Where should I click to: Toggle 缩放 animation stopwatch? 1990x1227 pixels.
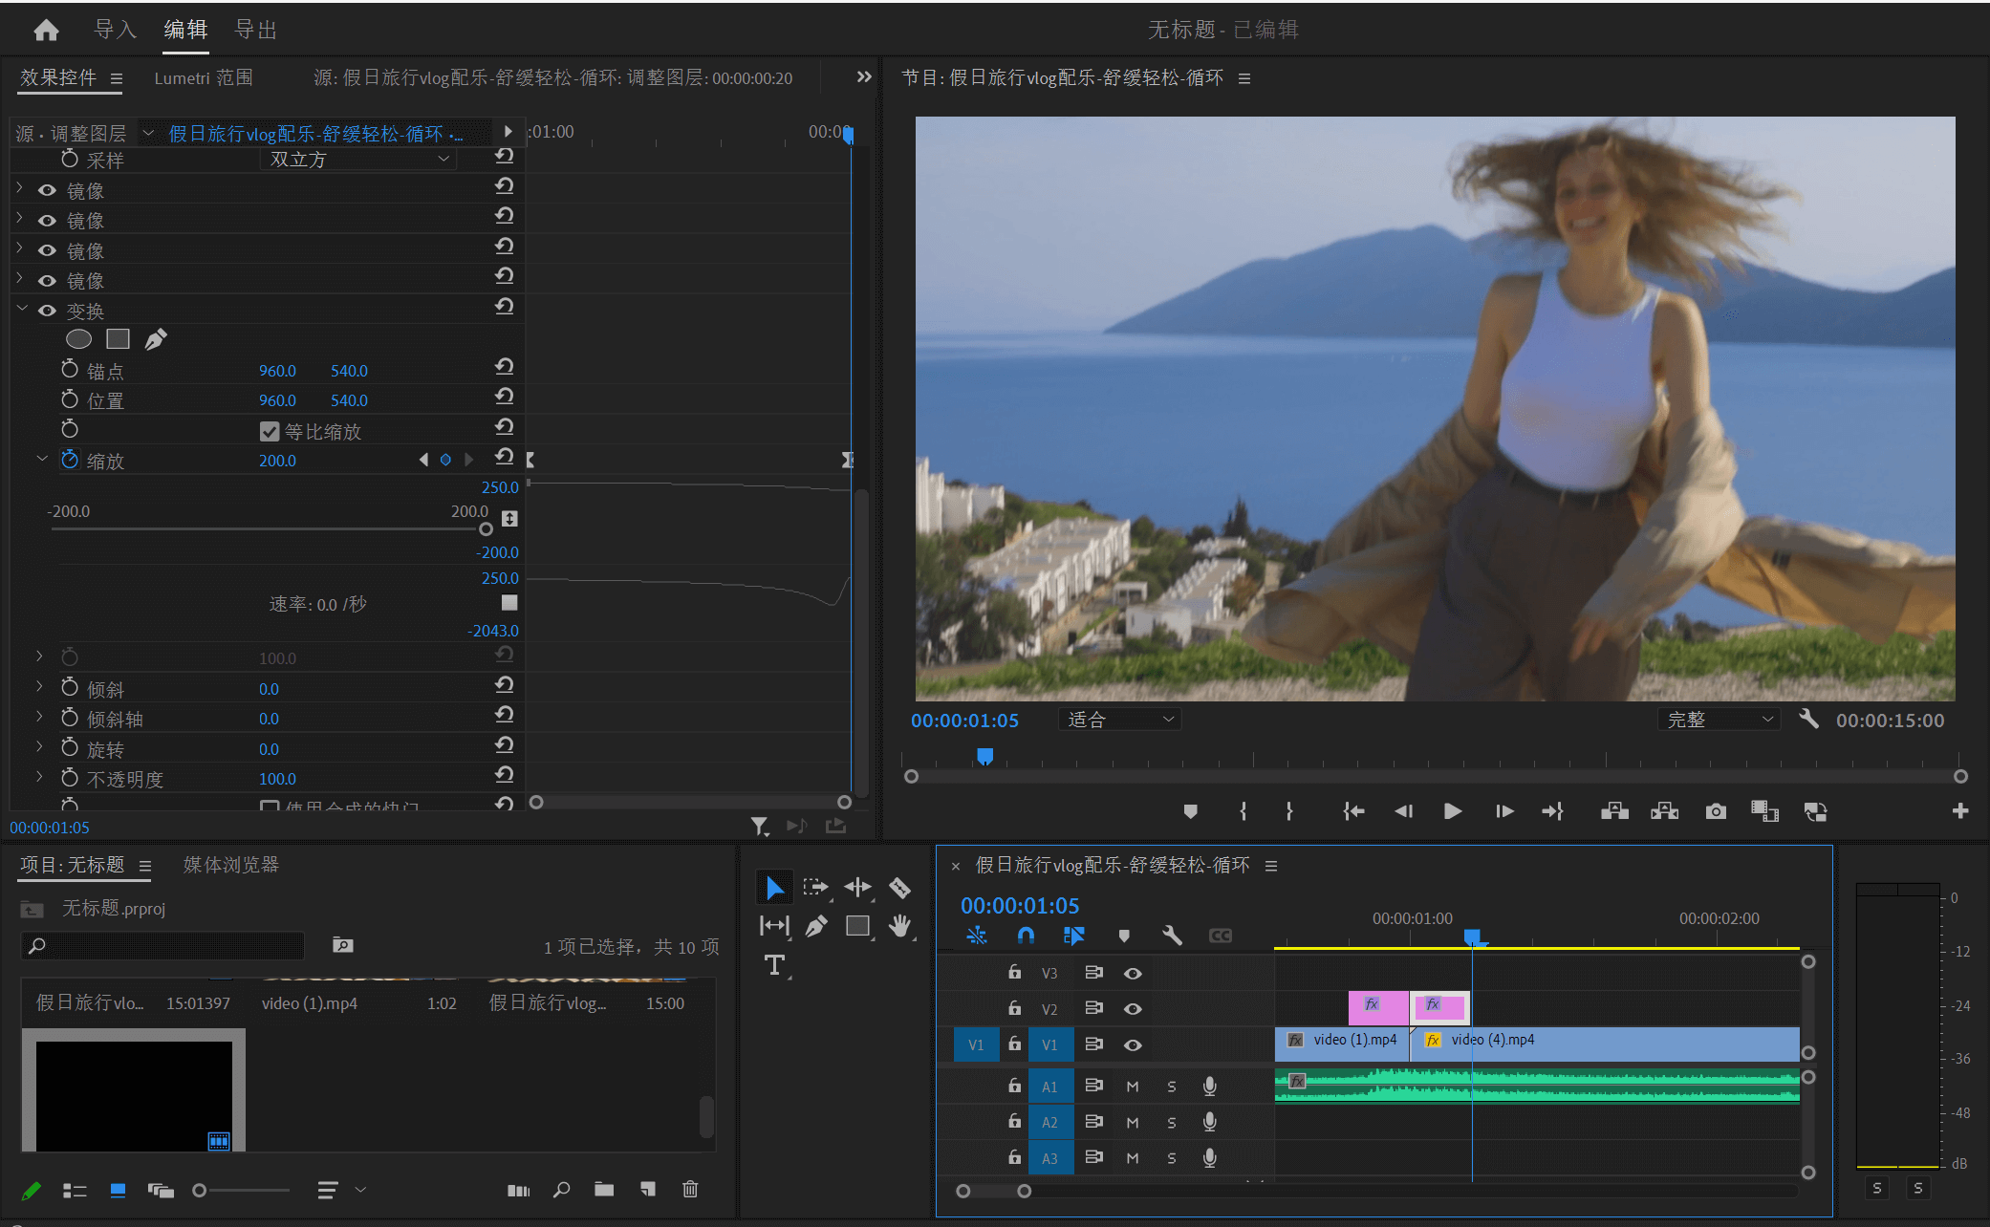click(x=70, y=460)
